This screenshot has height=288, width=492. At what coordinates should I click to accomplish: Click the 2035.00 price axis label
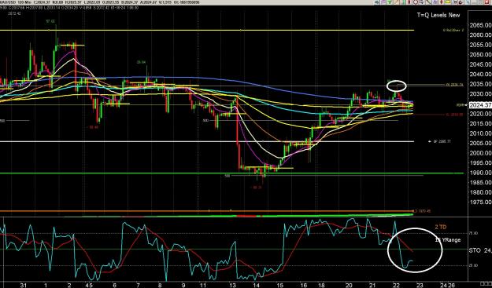tap(480, 84)
